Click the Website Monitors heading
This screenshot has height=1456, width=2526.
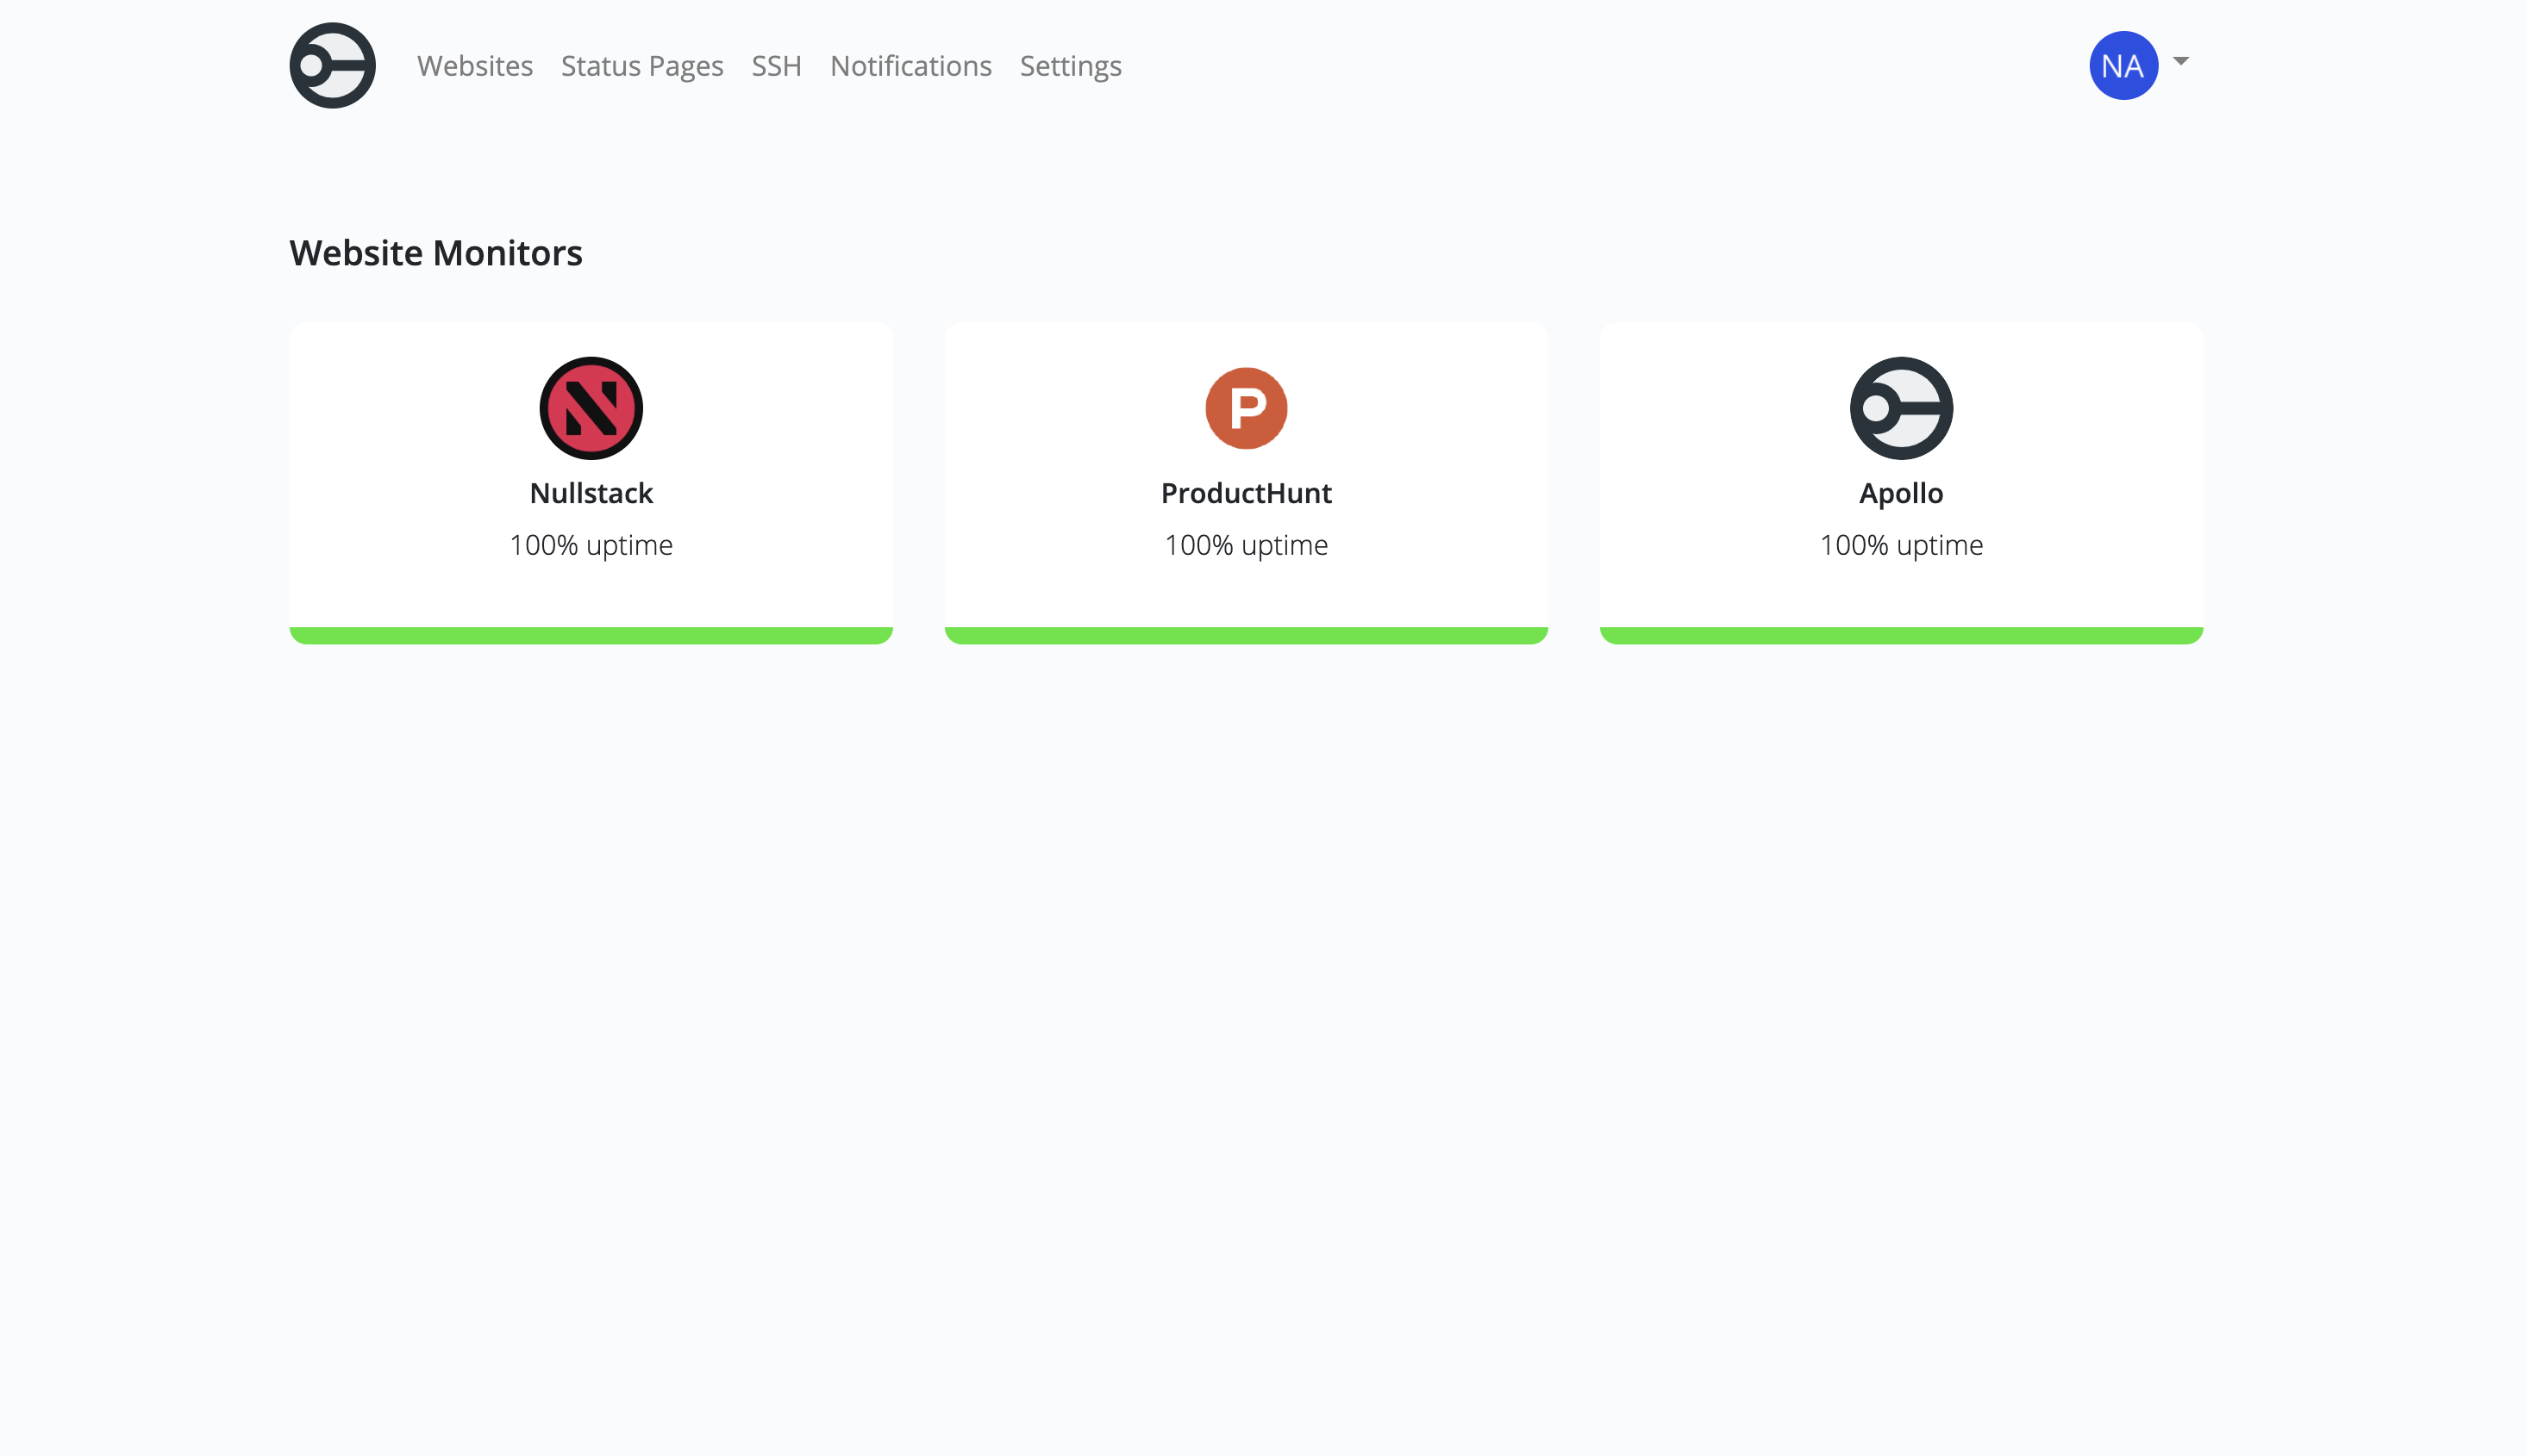436,253
